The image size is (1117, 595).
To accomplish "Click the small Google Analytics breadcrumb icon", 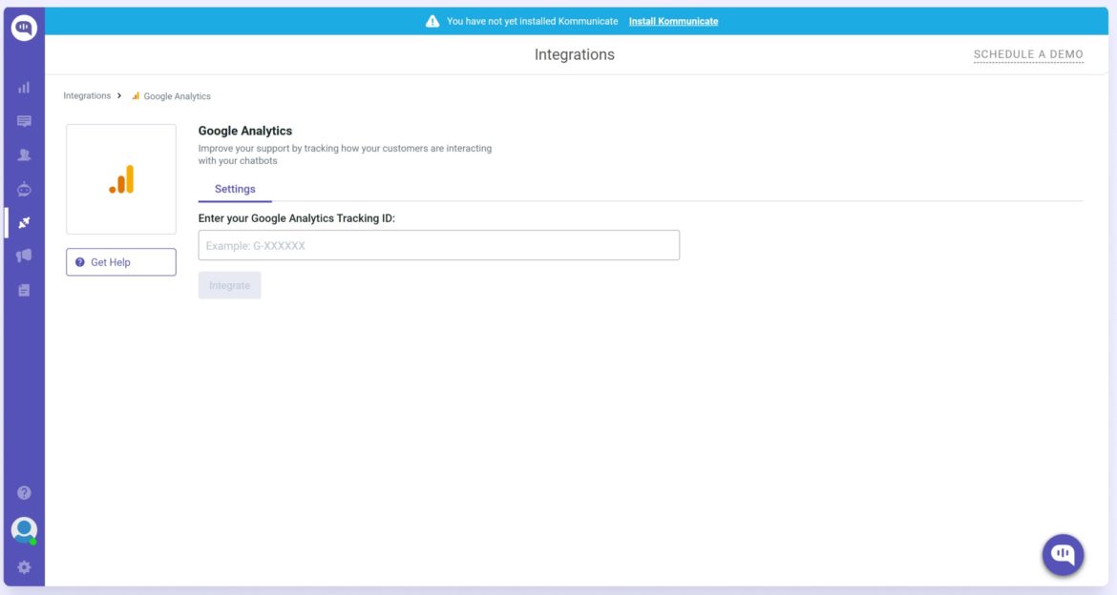I will click(x=136, y=96).
